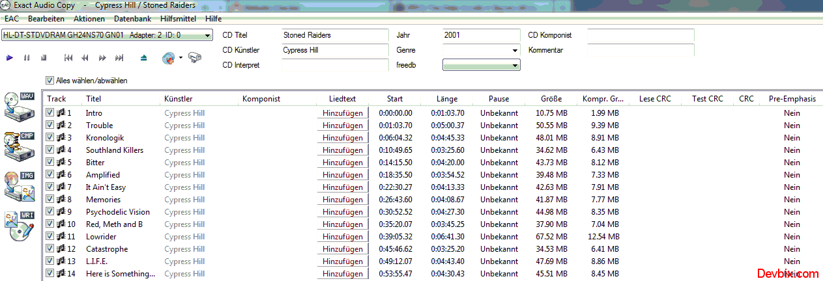Uncheck track 1 Intro checkbox

click(x=50, y=113)
